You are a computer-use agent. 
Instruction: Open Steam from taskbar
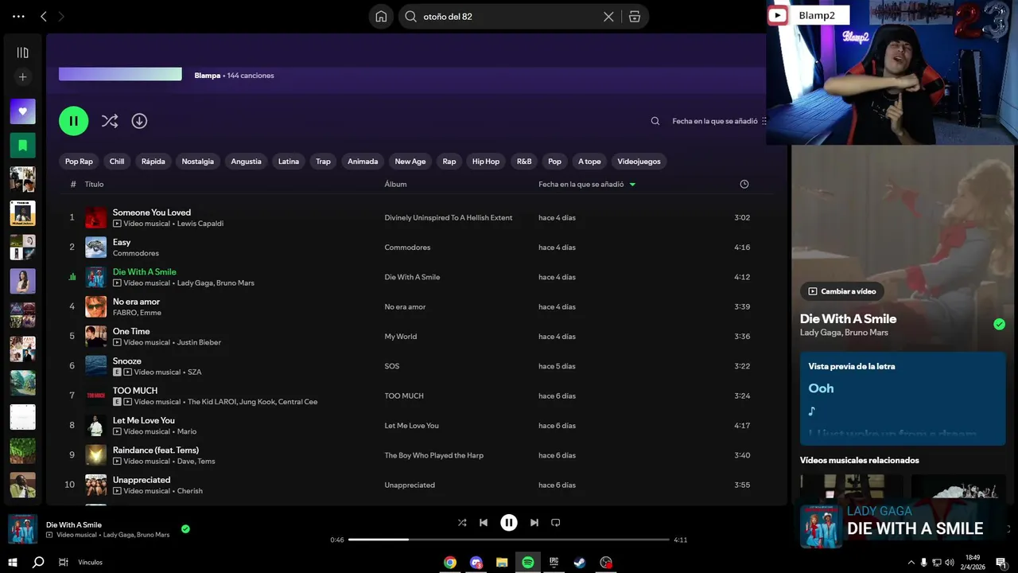580,562
